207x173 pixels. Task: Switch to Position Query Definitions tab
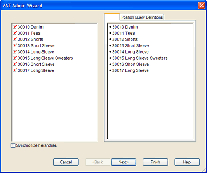point(142,17)
